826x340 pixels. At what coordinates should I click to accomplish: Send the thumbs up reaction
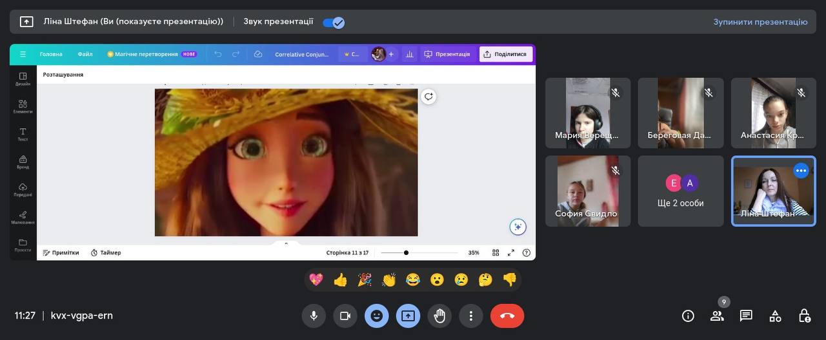(x=340, y=279)
